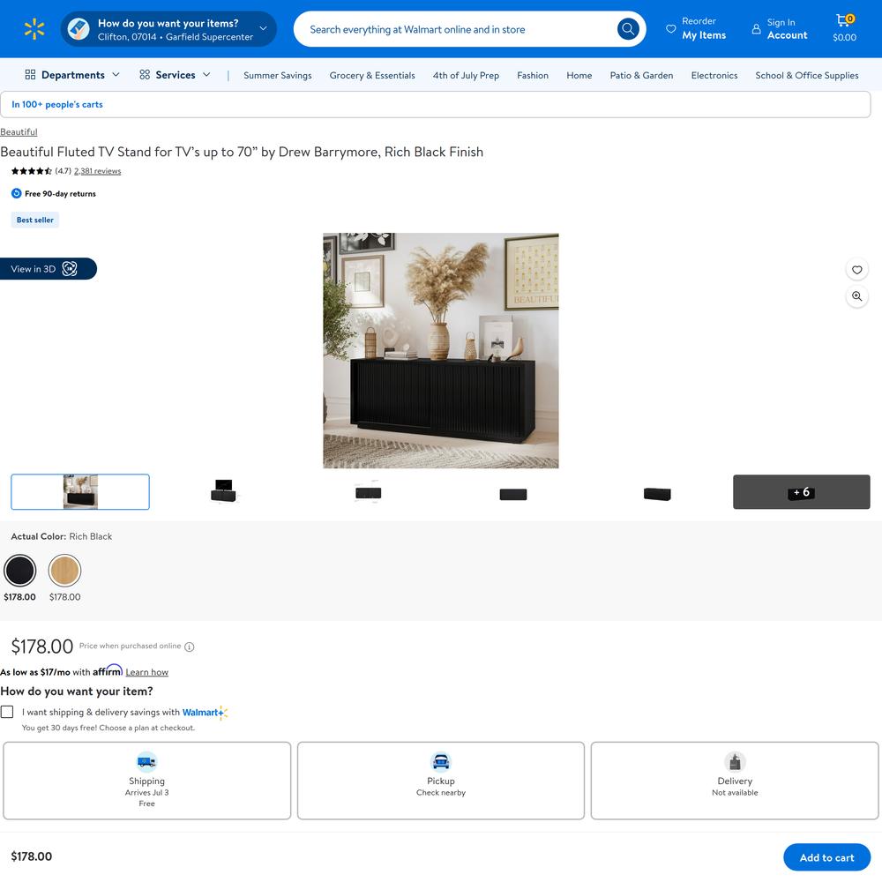Expand the 'How do you want your items' chevron
The height and width of the screenshot is (882, 882).
point(263,29)
